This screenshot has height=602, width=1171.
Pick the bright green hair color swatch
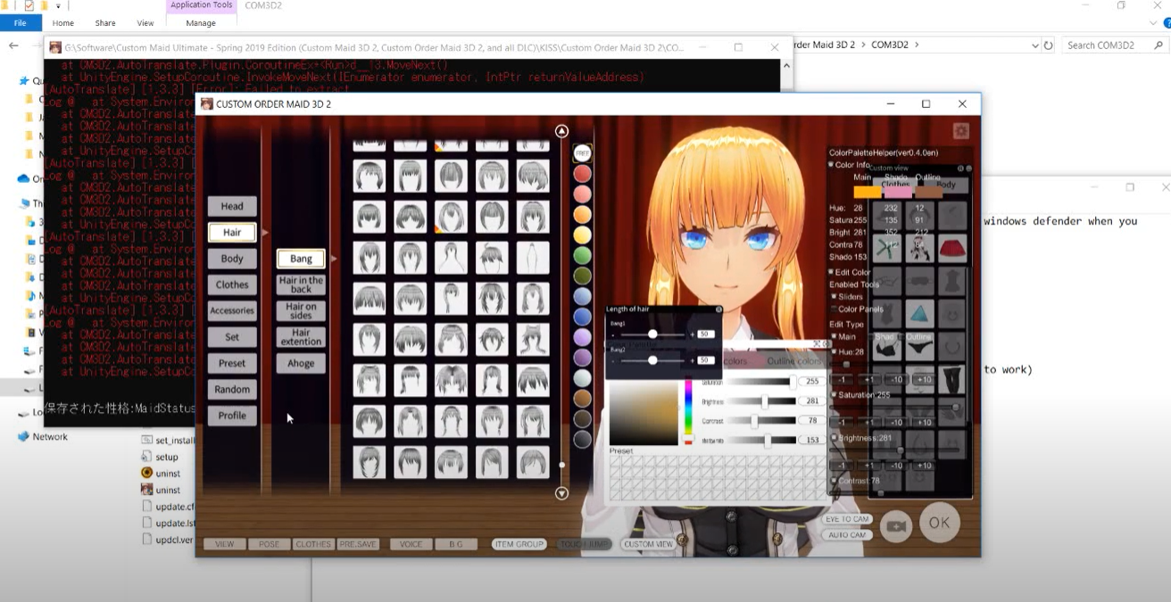pyautogui.click(x=582, y=255)
